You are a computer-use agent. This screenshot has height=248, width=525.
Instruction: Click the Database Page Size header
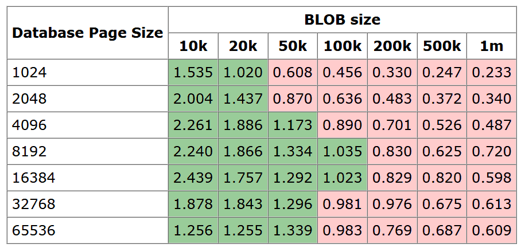[x=88, y=33]
